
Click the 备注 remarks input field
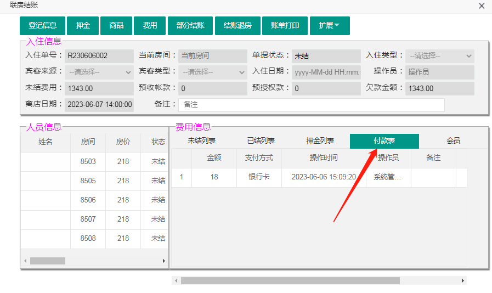pyautogui.click(x=311, y=104)
